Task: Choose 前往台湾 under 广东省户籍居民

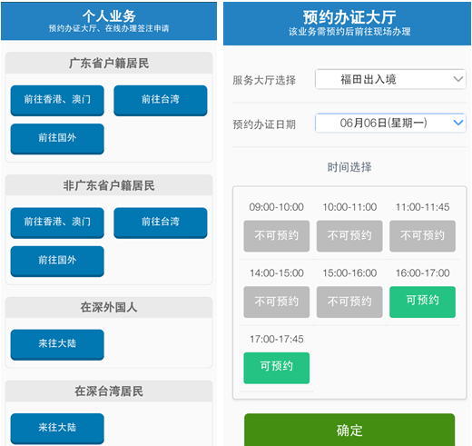Action: click(161, 100)
